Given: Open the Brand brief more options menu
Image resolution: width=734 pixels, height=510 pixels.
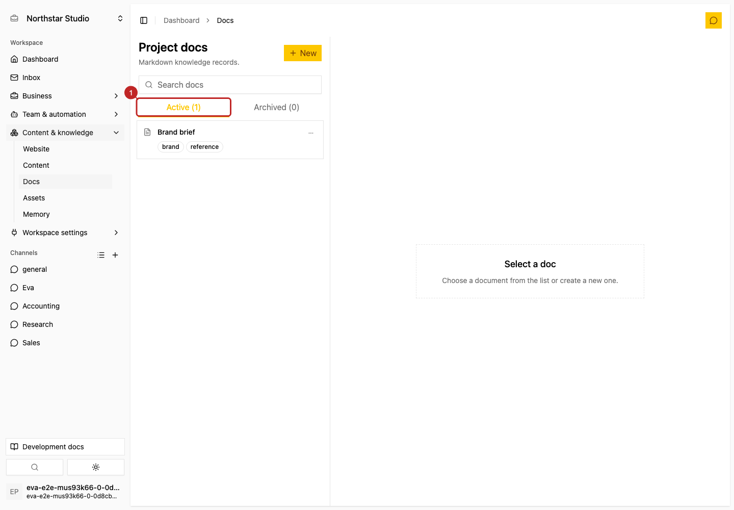Looking at the screenshot, I should (x=311, y=133).
